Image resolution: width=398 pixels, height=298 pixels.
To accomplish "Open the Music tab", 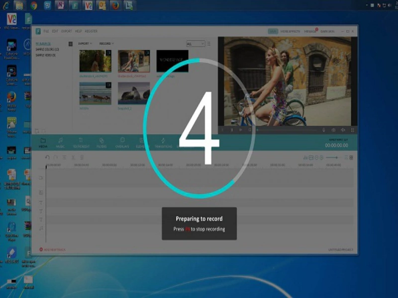I will coord(60,143).
